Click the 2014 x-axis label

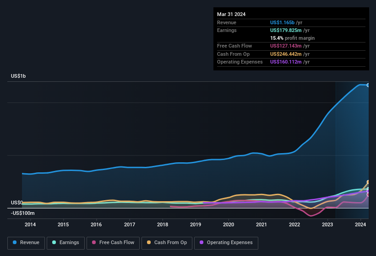tap(30, 224)
